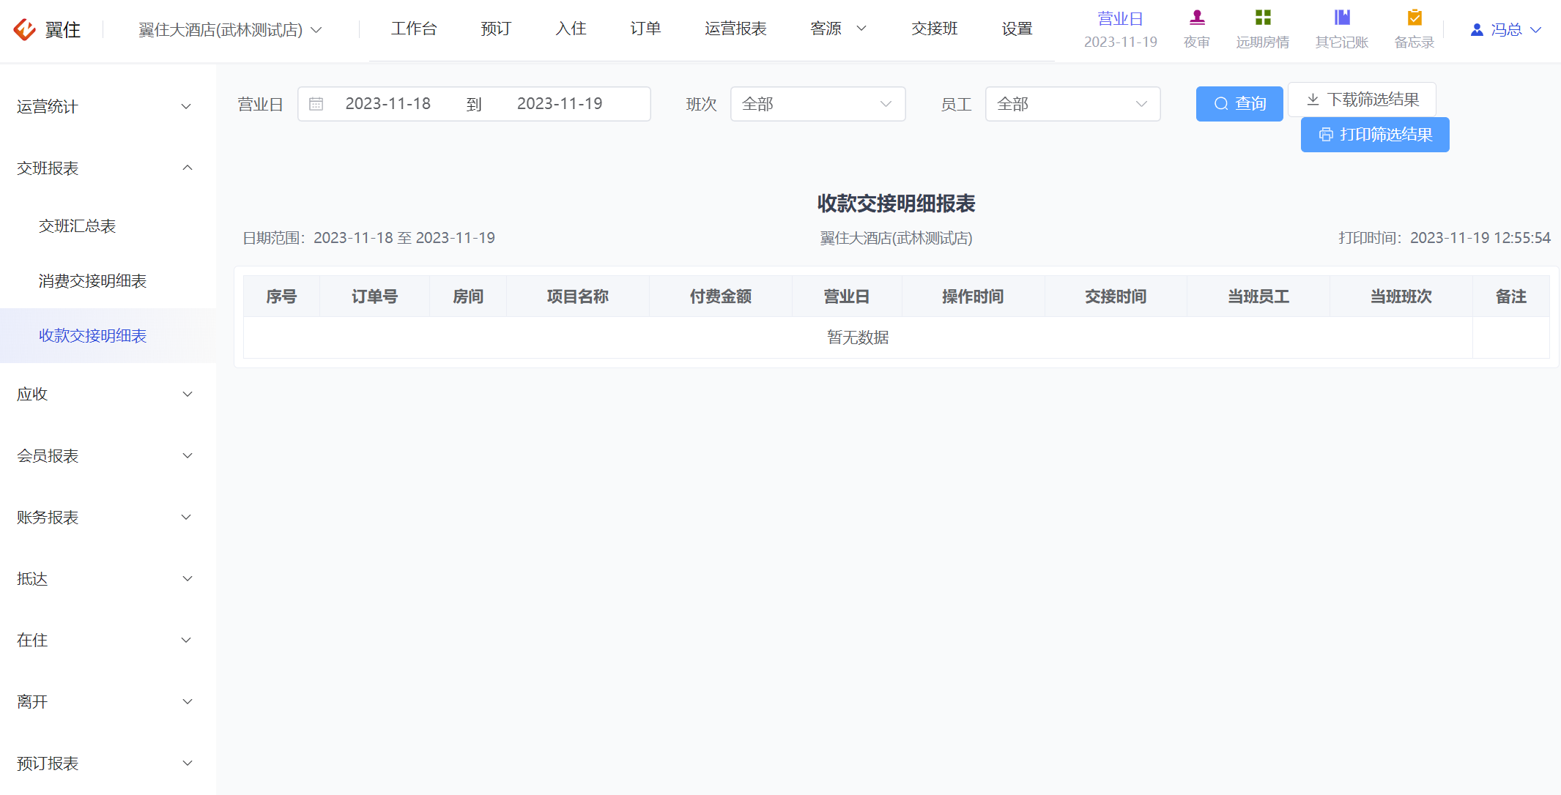This screenshot has height=795, width=1561.
Task: Open the 交接班 menu
Action: click(935, 29)
